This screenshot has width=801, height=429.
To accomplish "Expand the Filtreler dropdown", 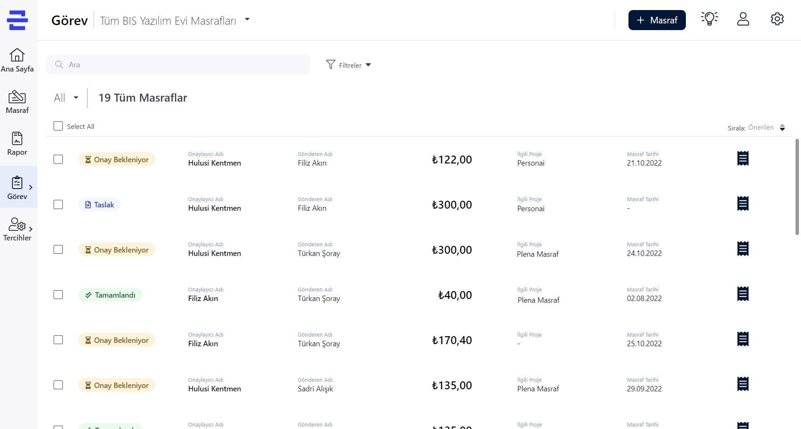I will [349, 65].
